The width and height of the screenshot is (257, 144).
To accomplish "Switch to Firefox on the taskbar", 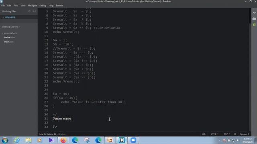I will pyautogui.click(x=63, y=140).
